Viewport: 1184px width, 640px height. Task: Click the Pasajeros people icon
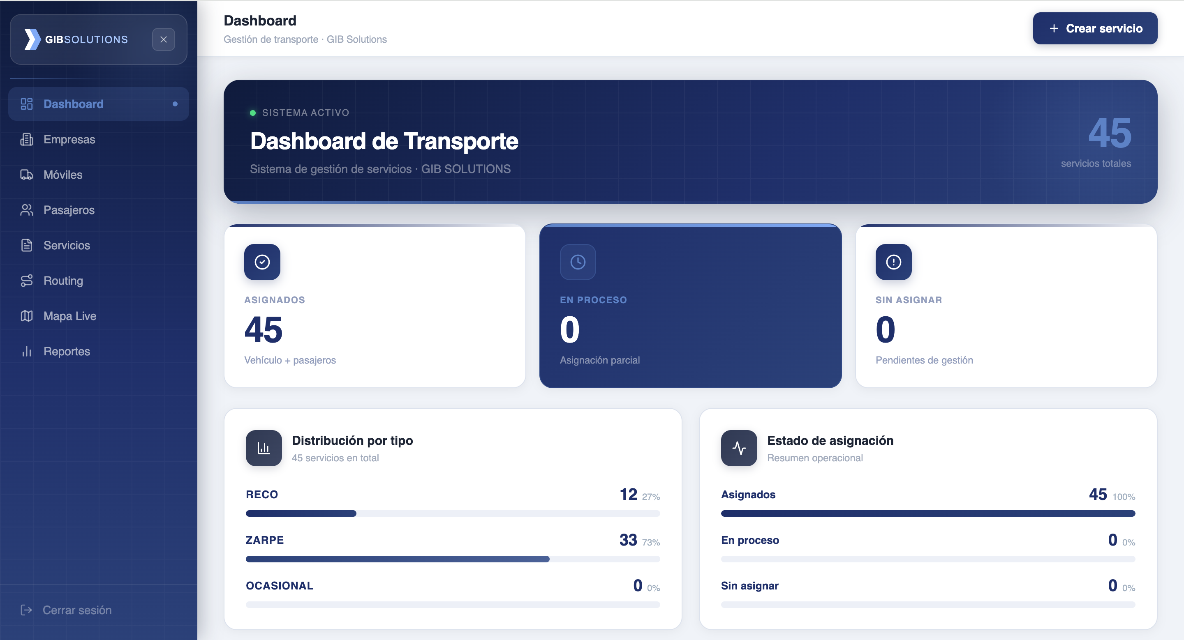27,210
